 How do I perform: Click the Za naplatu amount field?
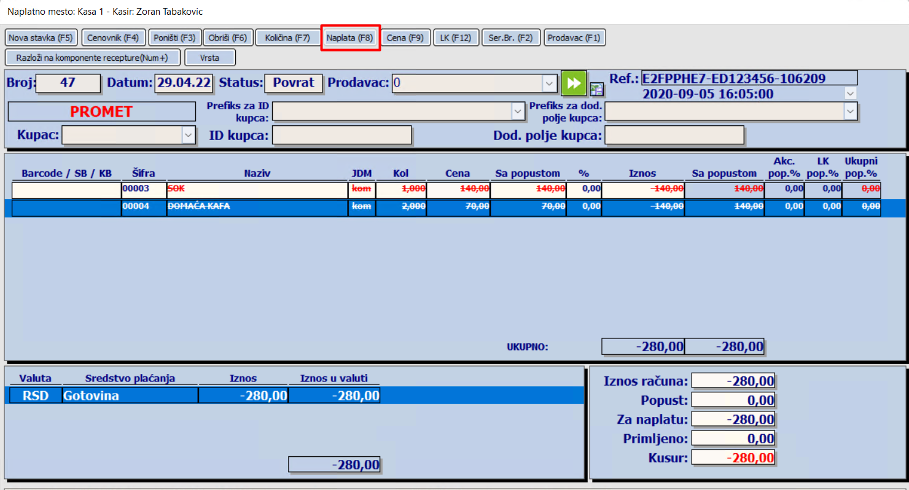pos(733,419)
